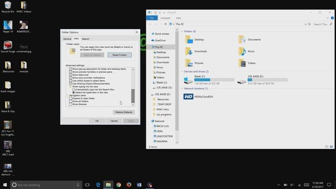Screen dimensions: 336x189
Task: Cancel the Folder Options dialog
Action: point(114,121)
